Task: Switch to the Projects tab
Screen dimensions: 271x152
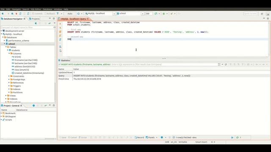Action: 35,19
